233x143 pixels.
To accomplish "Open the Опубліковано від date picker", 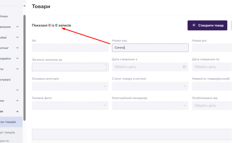I will pyautogui.click(x=212, y=105).
